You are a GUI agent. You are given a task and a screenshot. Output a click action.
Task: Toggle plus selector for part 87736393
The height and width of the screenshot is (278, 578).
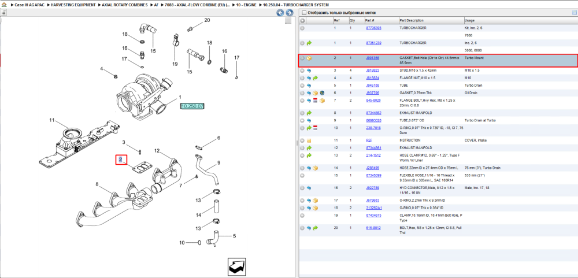(x=302, y=28)
